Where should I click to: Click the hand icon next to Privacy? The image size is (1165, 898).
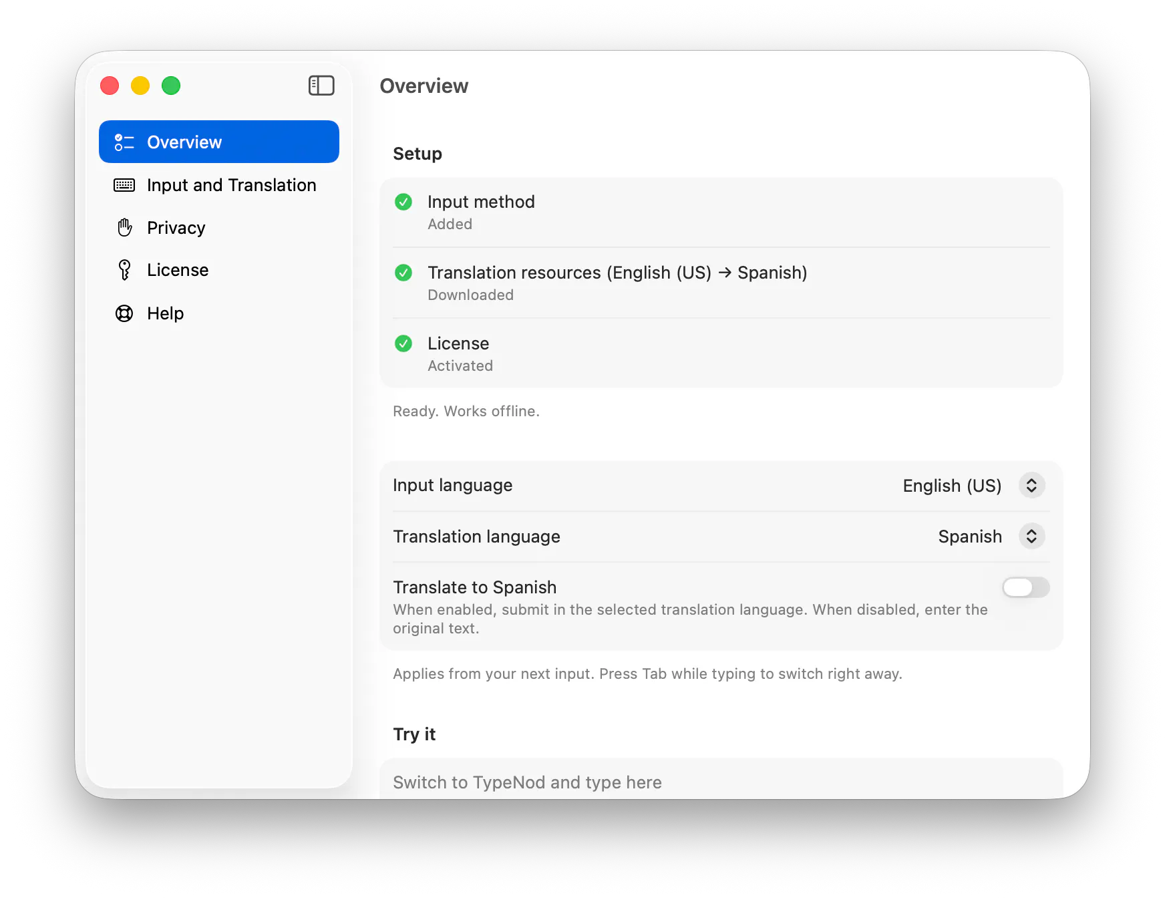pyautogui.click(x=124, y=228)
